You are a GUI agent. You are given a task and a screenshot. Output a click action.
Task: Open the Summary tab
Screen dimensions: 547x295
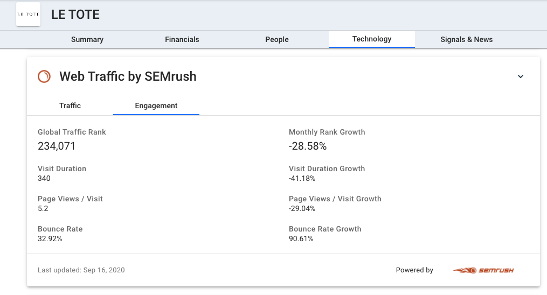87,39
